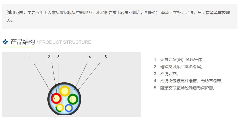The height and width of the screenshot is (130, 240).
Task: Click the large yellow-insulated core at top
Action: pos(65,91)
